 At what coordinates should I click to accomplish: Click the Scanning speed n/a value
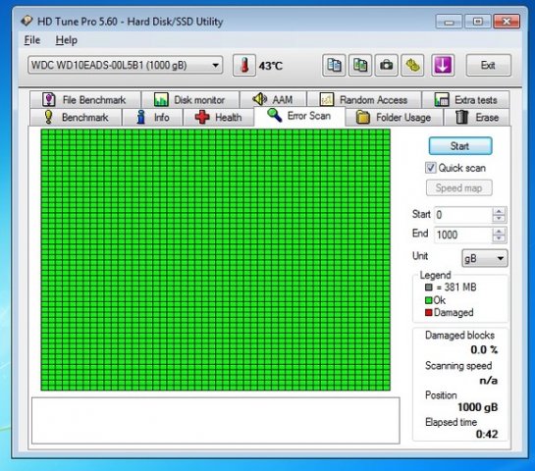488,381
